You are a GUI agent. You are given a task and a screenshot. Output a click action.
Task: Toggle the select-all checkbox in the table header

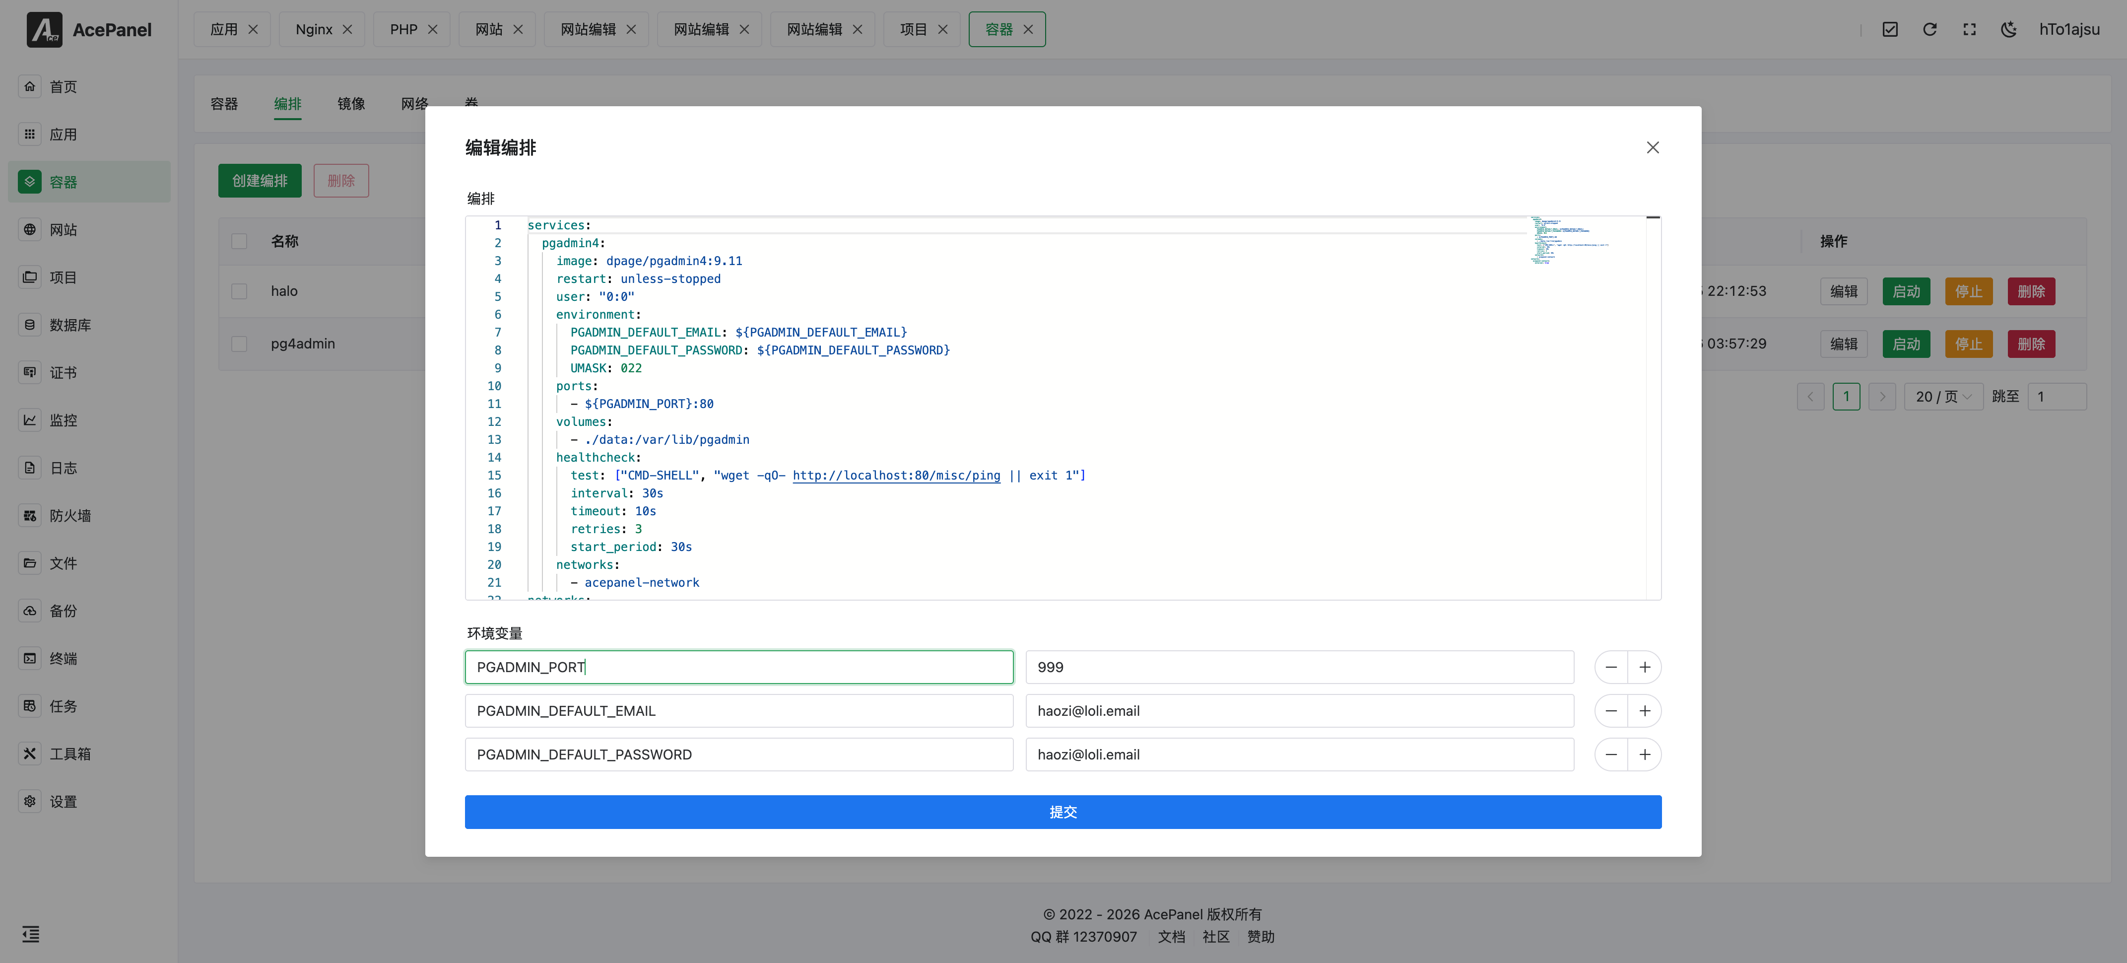(240, 241)
